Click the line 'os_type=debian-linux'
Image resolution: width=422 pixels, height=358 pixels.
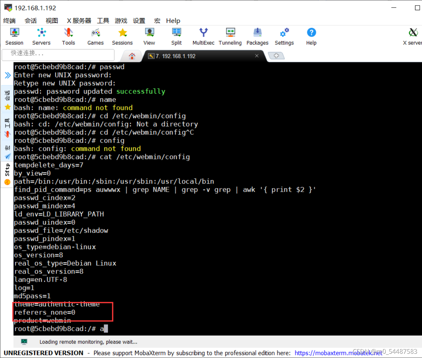pyautogui.click(x=55, y=247)
